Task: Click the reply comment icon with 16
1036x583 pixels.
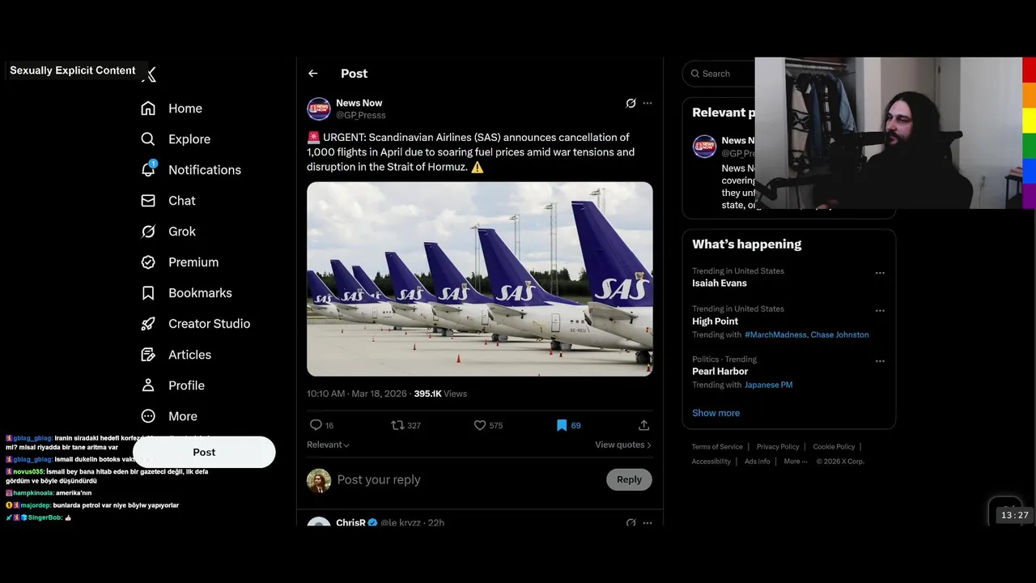Action: (316, 425)
